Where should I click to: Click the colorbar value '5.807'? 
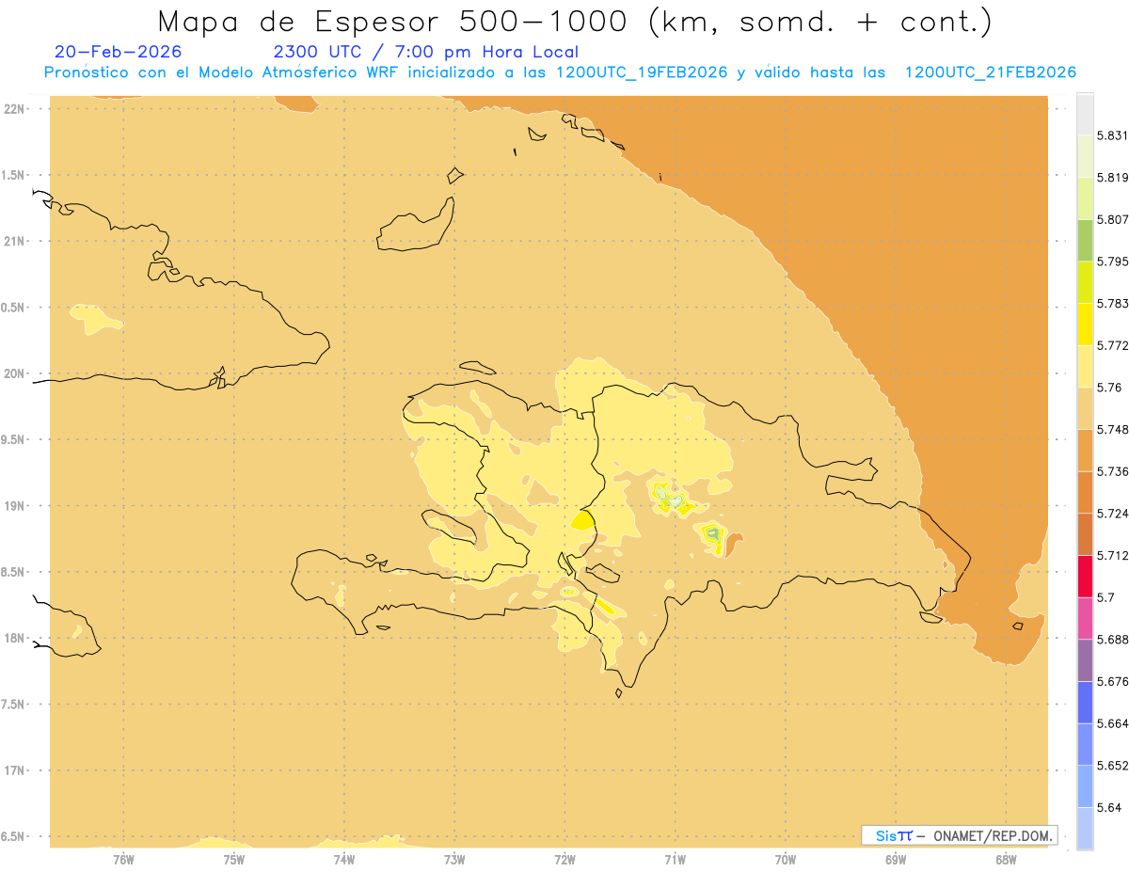pyautogui.click(x=1113, y=219)
